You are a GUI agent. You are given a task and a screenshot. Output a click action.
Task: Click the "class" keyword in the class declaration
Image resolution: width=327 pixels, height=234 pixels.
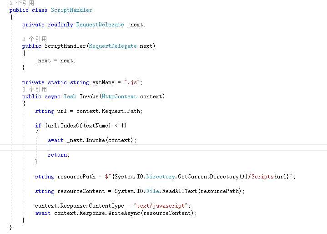pos(40,10)
